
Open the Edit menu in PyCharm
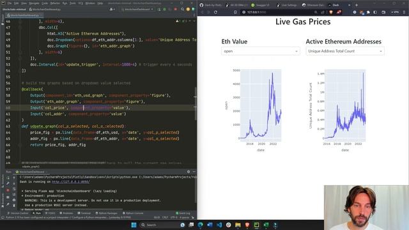click(x=16, y=3)
